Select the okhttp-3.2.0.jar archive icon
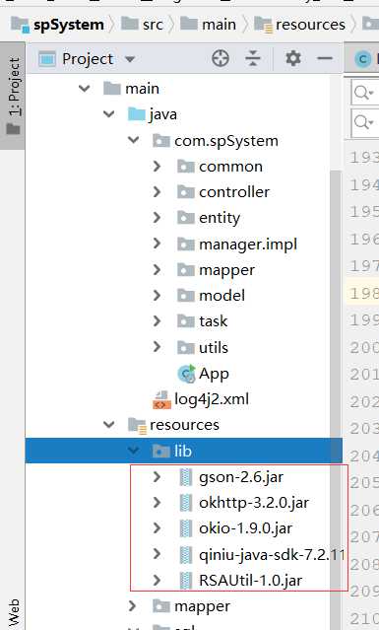The height and width of the screenshot is (630, 379). pyautogui.click(x=185, y=503)
